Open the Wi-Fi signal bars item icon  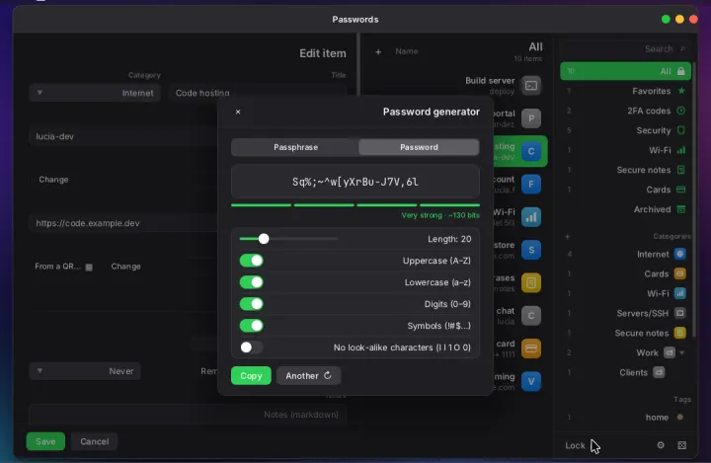pos(531,217)
